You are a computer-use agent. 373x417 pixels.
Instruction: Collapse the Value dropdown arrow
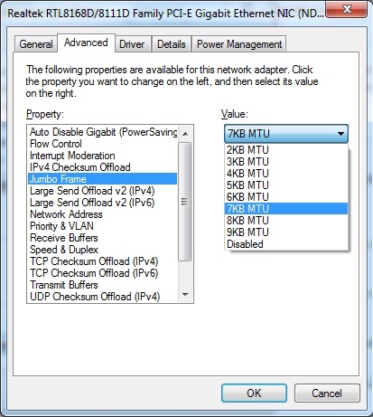340,134
